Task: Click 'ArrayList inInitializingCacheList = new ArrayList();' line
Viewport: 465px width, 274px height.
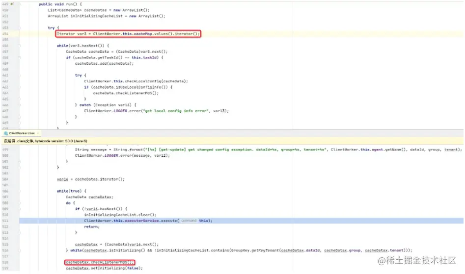Action: pyautogui.click(x=107, y=16)
